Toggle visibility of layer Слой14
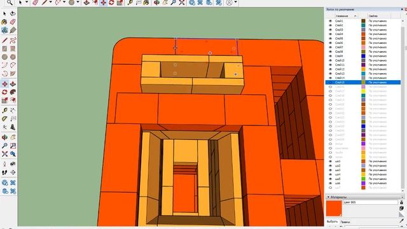Screen dimensions: 407x229 click(330, 78)
